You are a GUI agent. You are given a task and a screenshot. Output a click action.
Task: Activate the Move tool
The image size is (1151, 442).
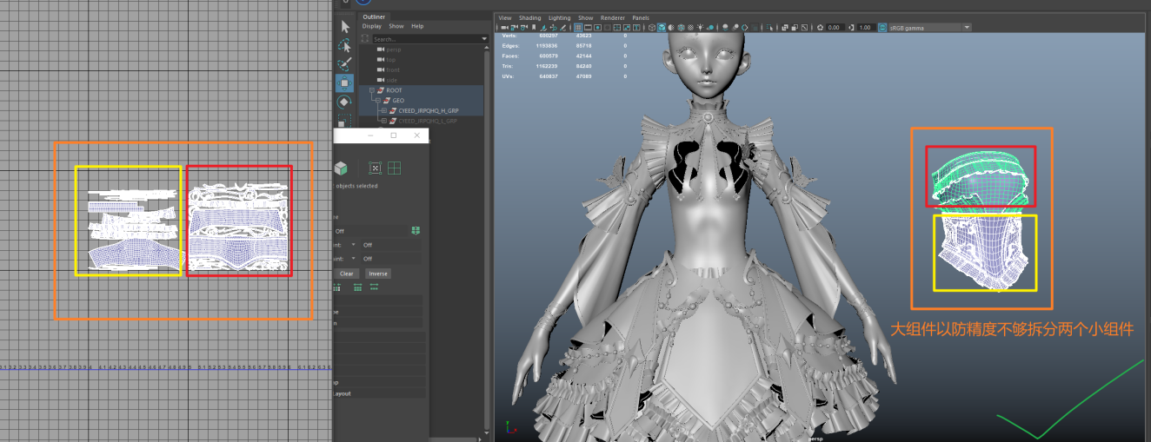pos(345,83)
